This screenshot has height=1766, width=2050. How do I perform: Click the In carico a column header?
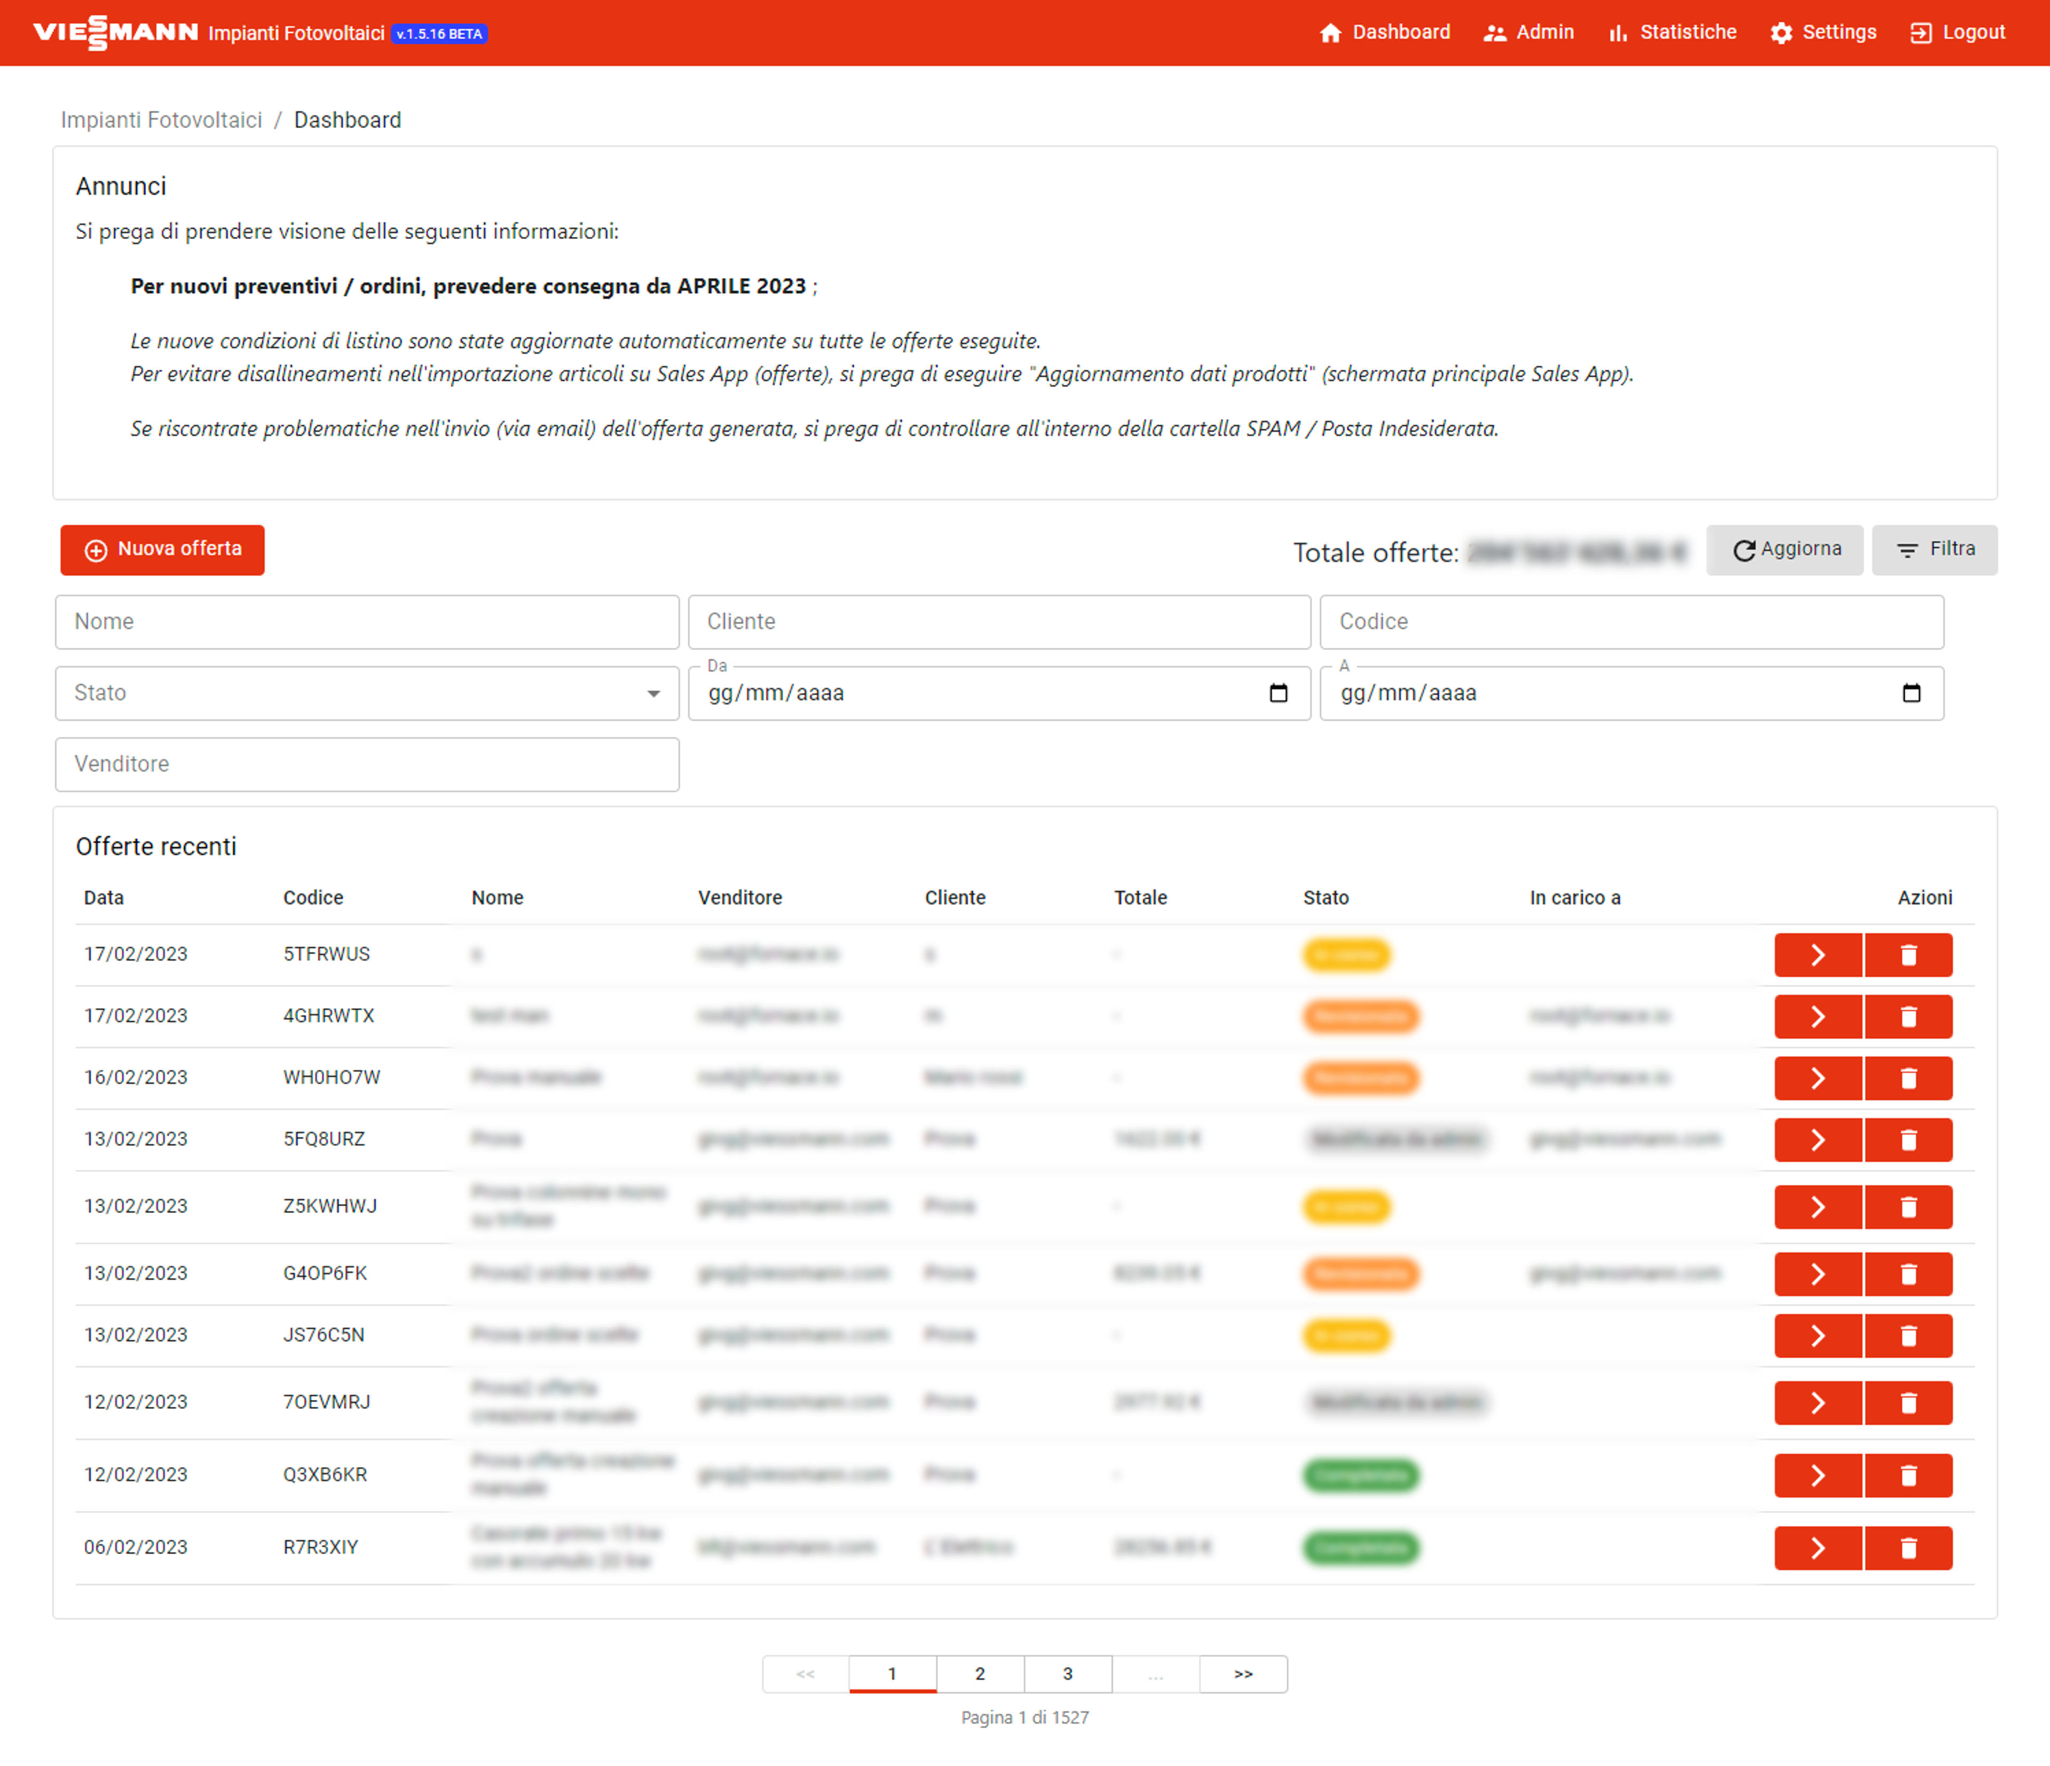click(x=1575, y=897)
